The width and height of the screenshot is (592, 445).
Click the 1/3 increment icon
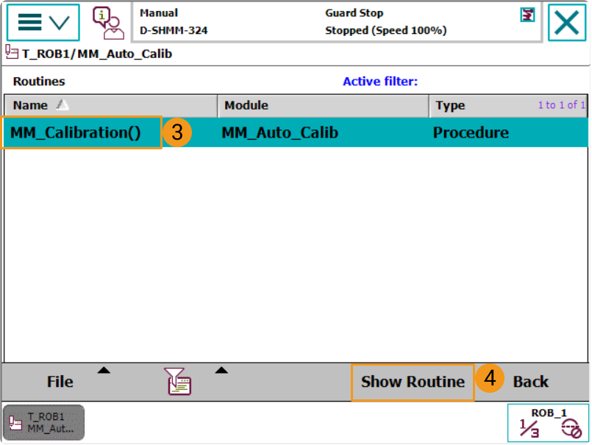click(529, 429)
